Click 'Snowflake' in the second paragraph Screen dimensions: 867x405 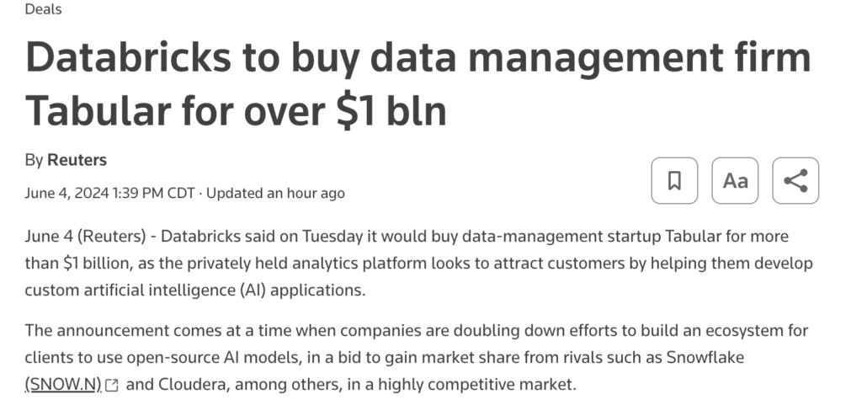click(705, 357)
